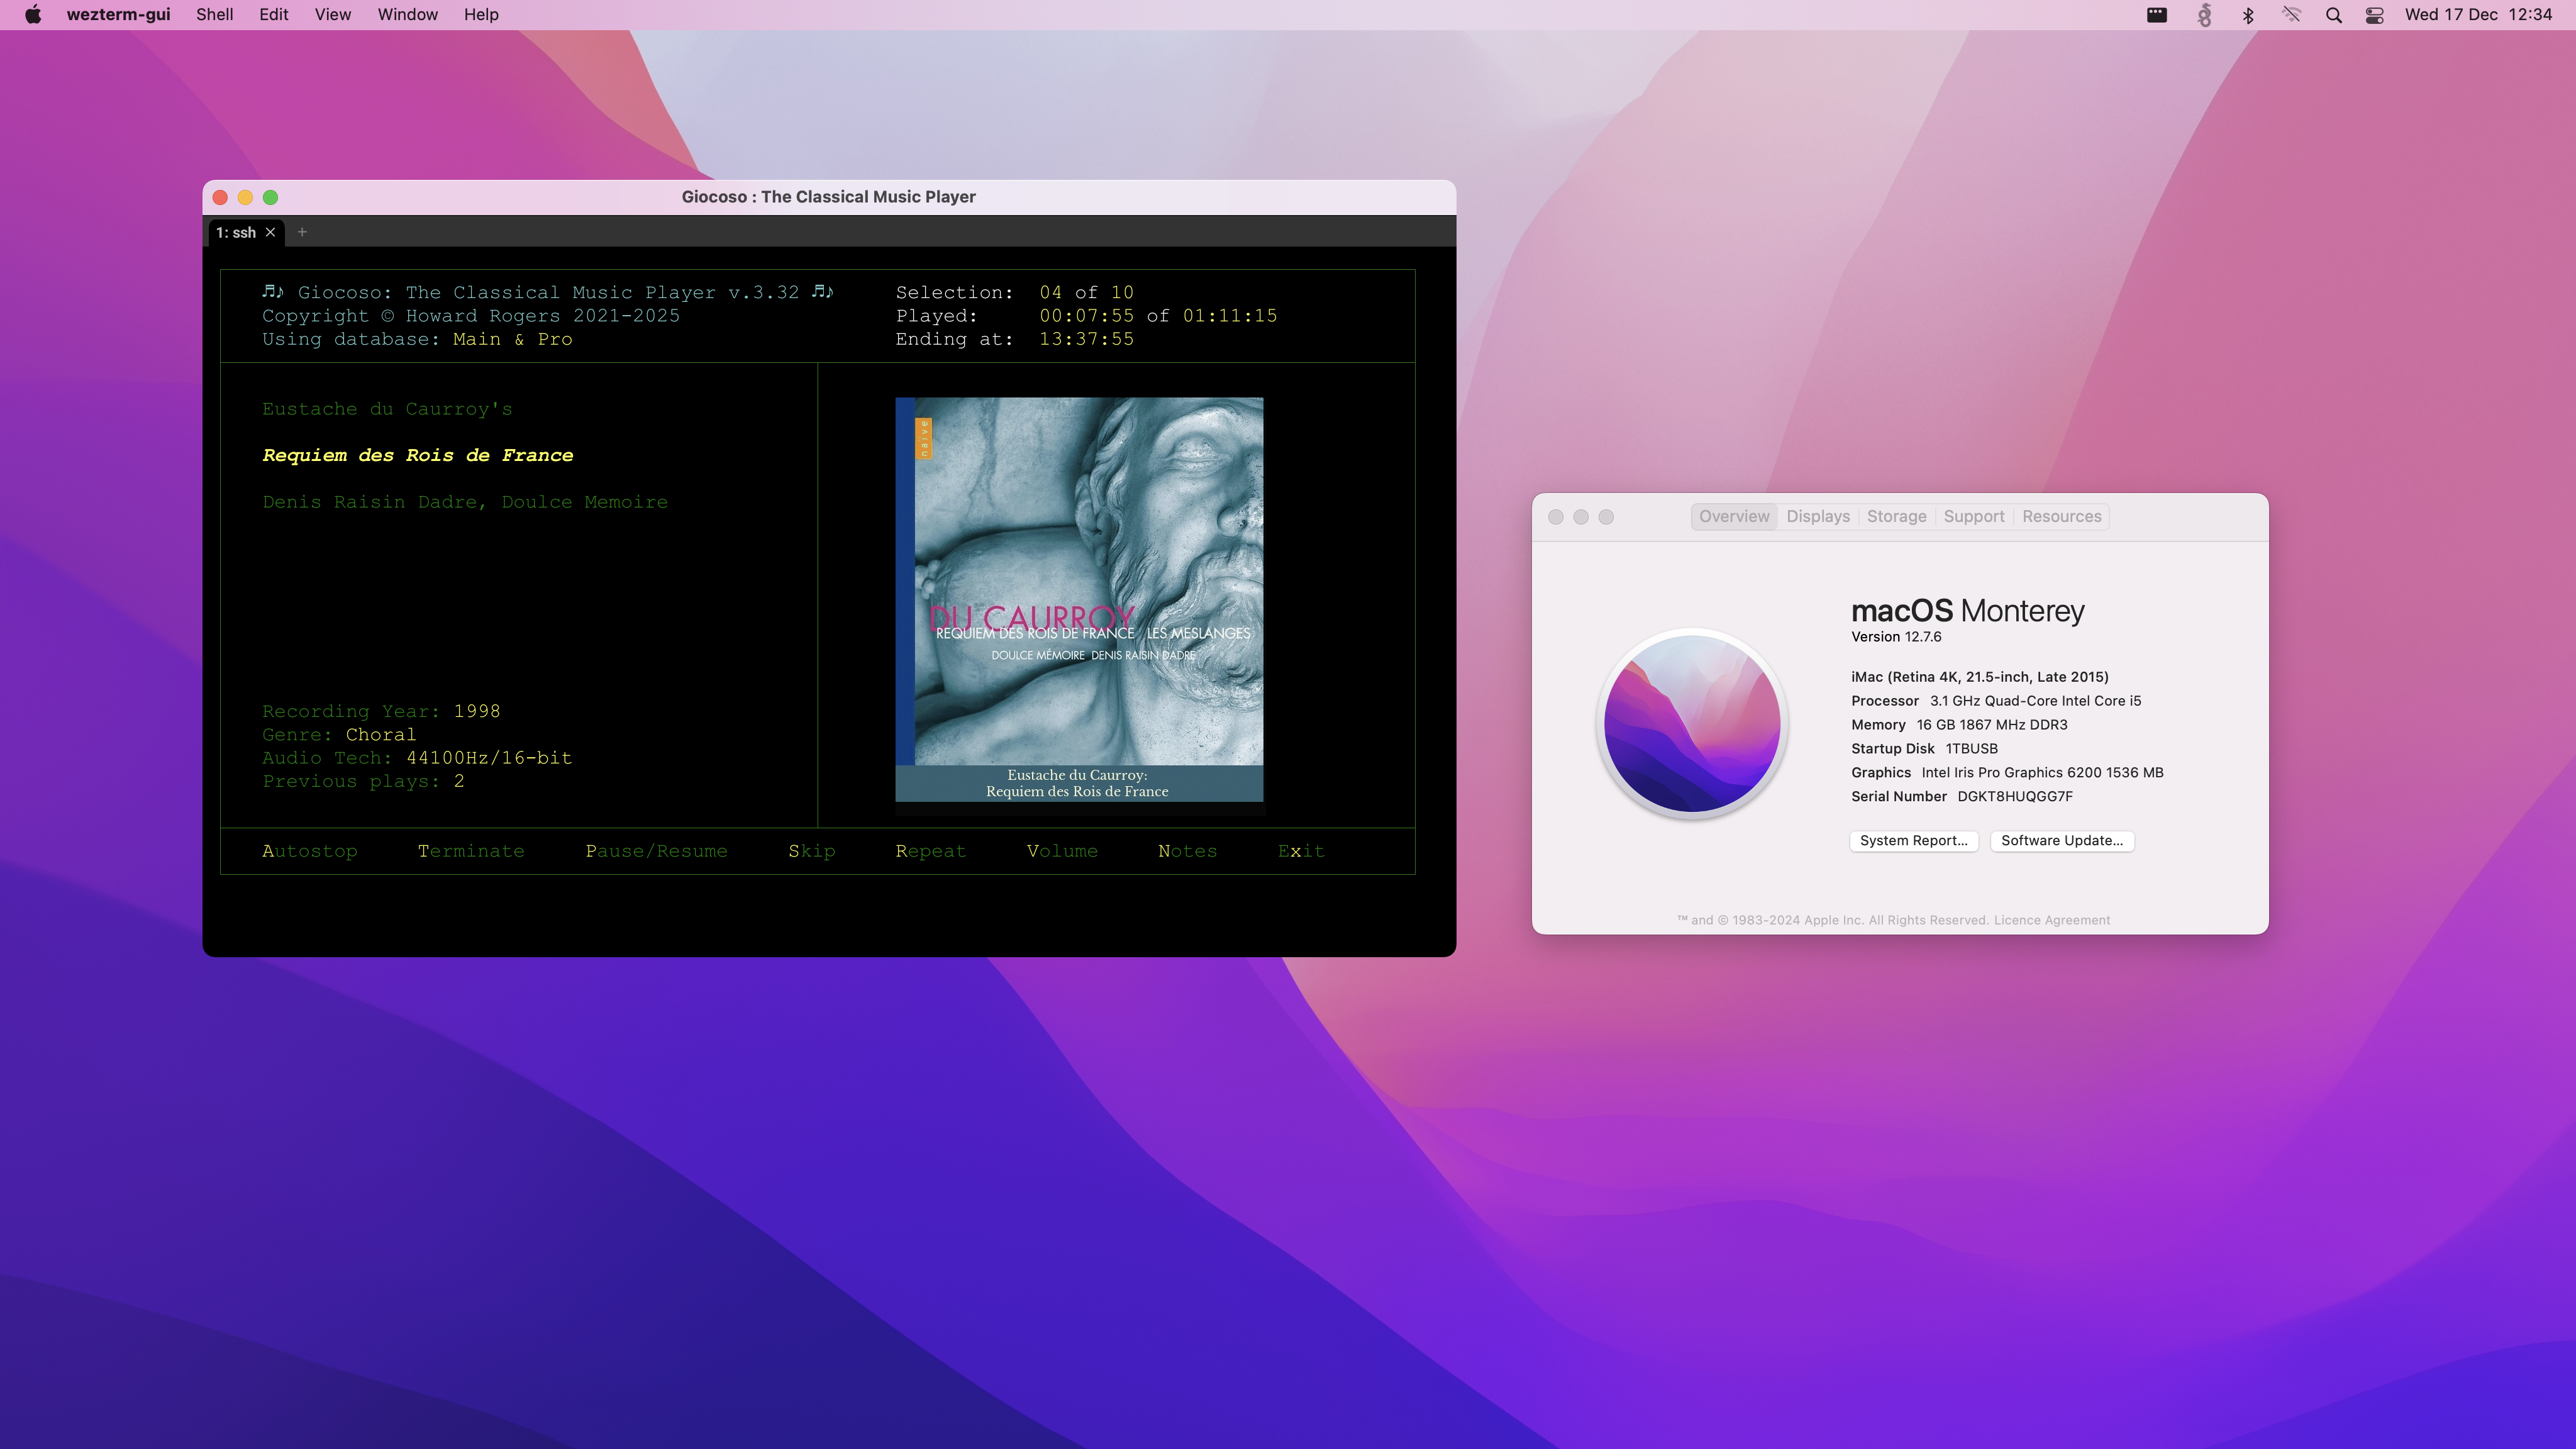Open the Resources tab
Viewport: 2576px width, 1449px height.
pyautogui.click(x=2061, y=516)
